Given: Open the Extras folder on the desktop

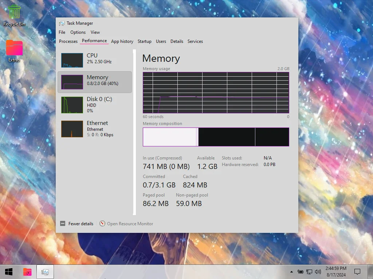Looking at the screenshot, I should click(x=14, y=51).
